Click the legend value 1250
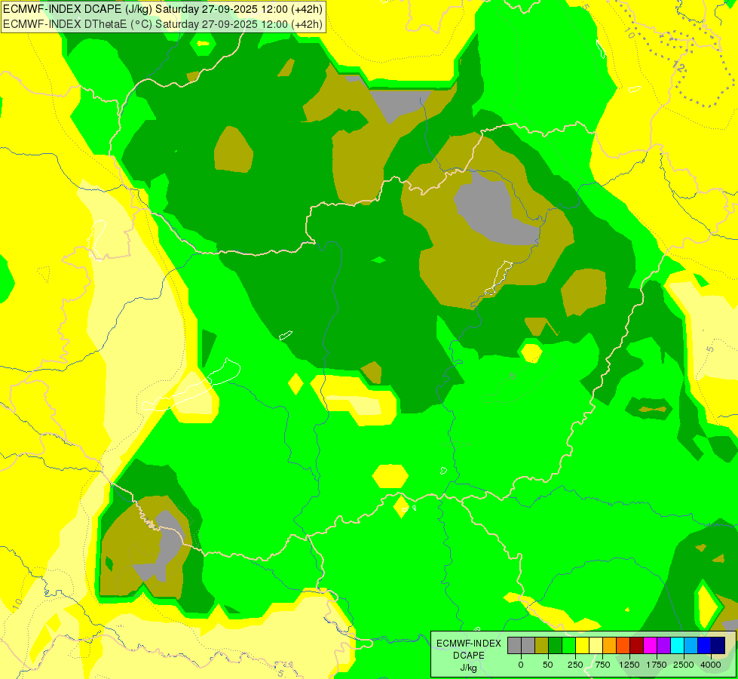 629,665
